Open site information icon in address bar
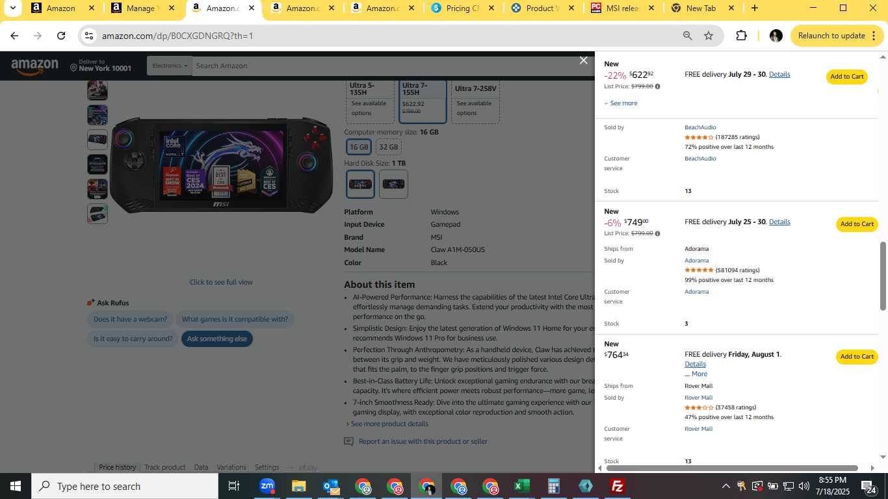The image size is (888, 499). 90,36
